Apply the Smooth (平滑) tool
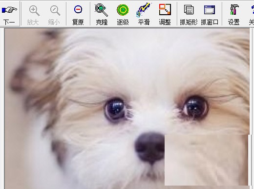This screenshot has height=189, width=254. [x=144, y=14]
